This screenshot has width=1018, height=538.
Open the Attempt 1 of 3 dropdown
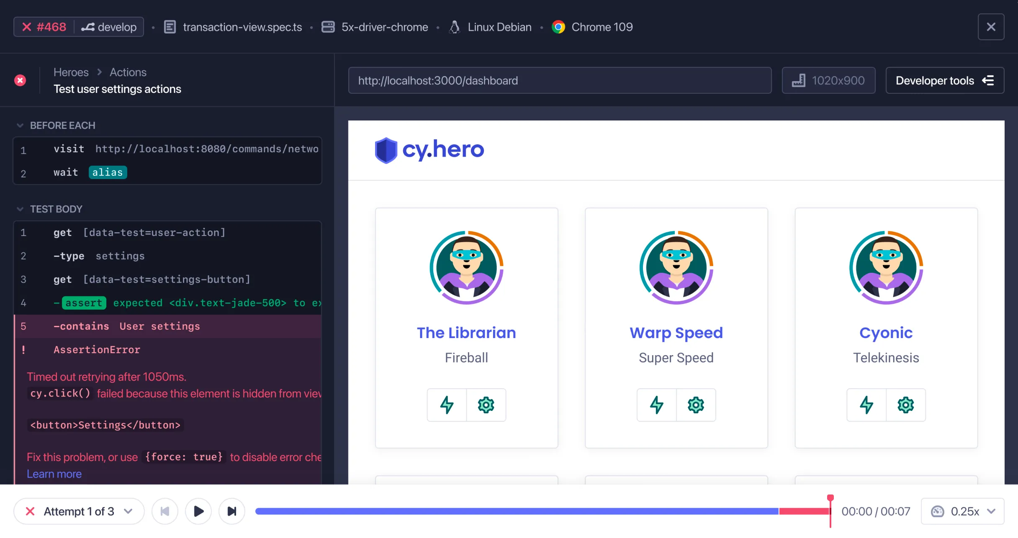tap(79, 511)
